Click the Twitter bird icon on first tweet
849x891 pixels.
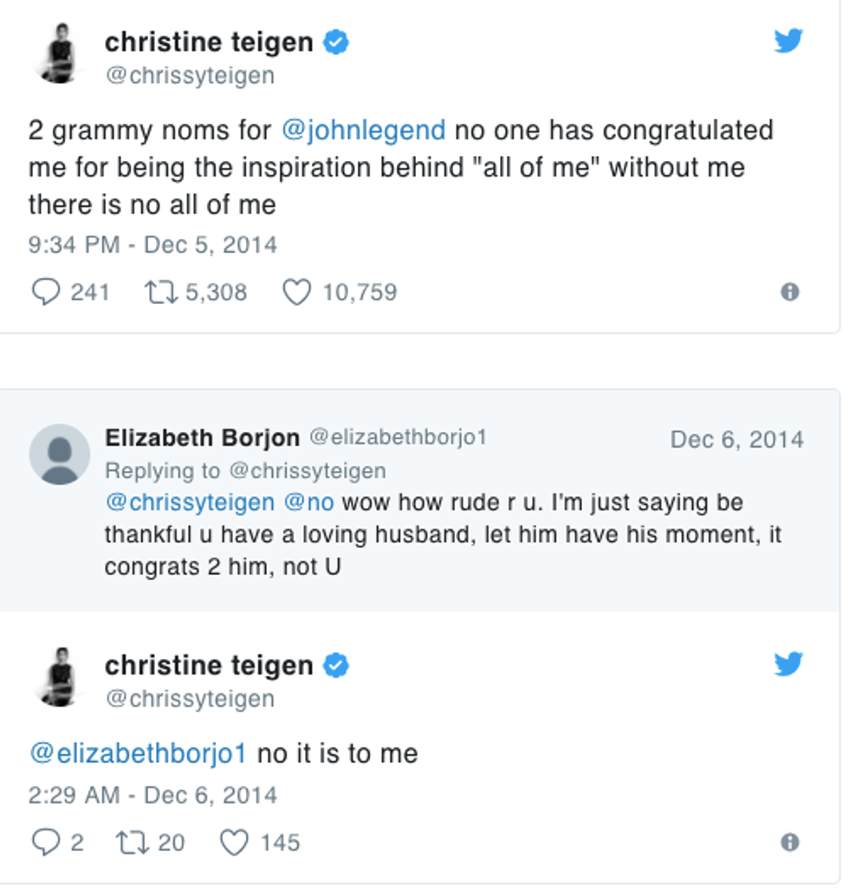pos(788,41)
